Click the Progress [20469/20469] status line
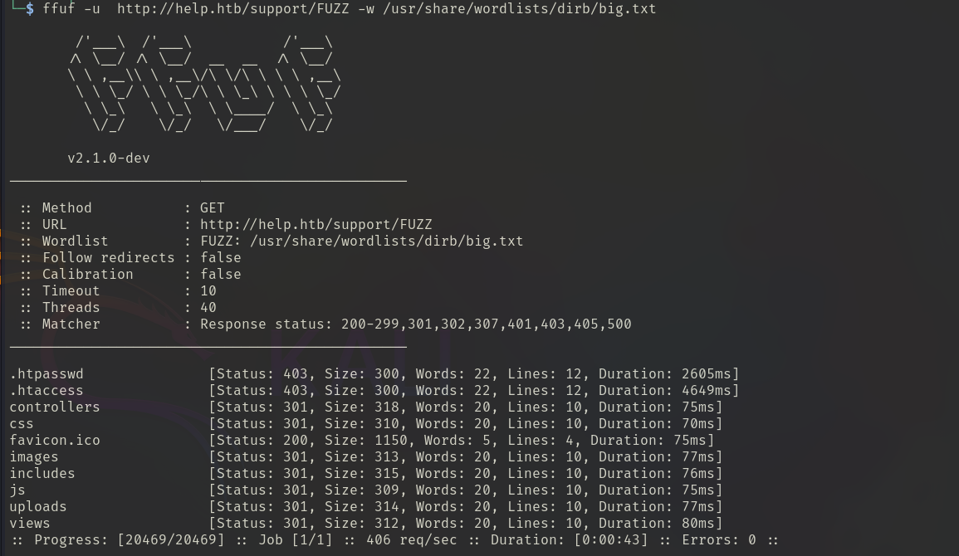Image resolution: width=959 pixels, height=556 pixels. pos(394,539)
